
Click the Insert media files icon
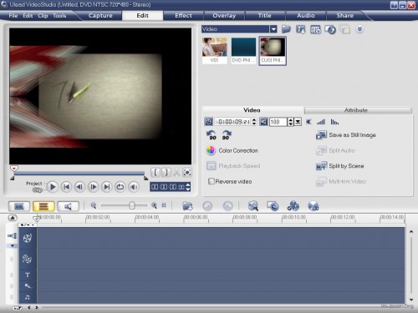coord(187,206)
